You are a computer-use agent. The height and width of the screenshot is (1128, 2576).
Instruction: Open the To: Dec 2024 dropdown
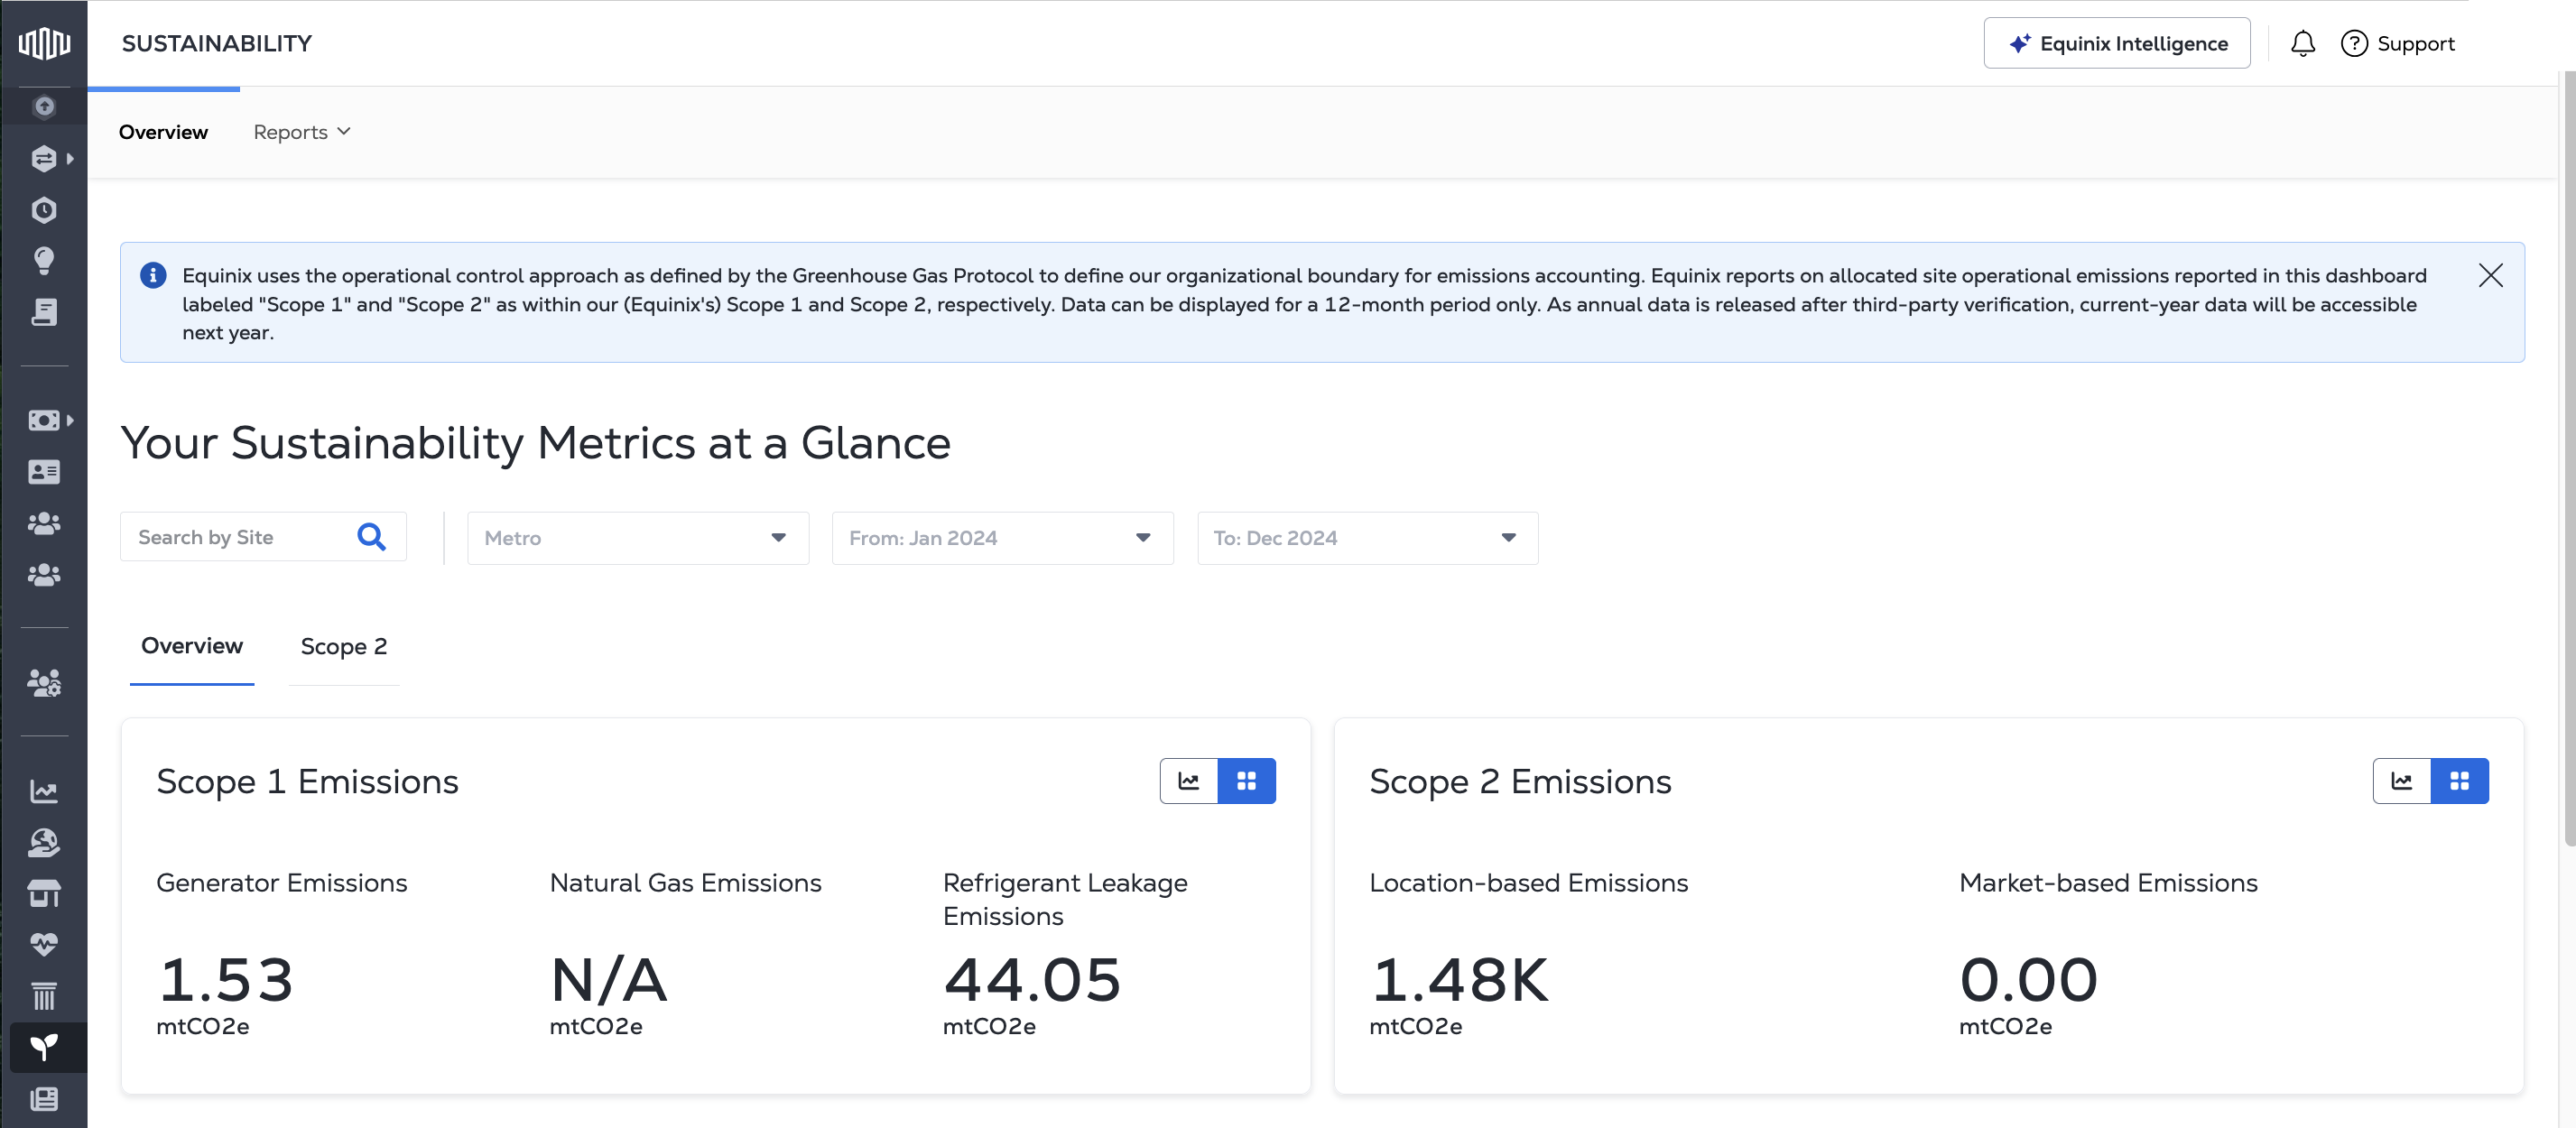[x=1367, y=538]
